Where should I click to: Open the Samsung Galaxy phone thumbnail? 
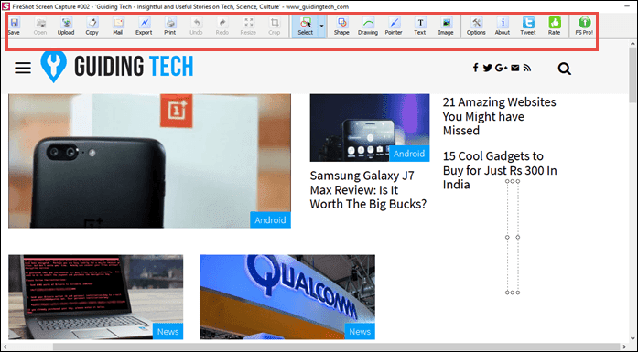[x=370, y=128]
